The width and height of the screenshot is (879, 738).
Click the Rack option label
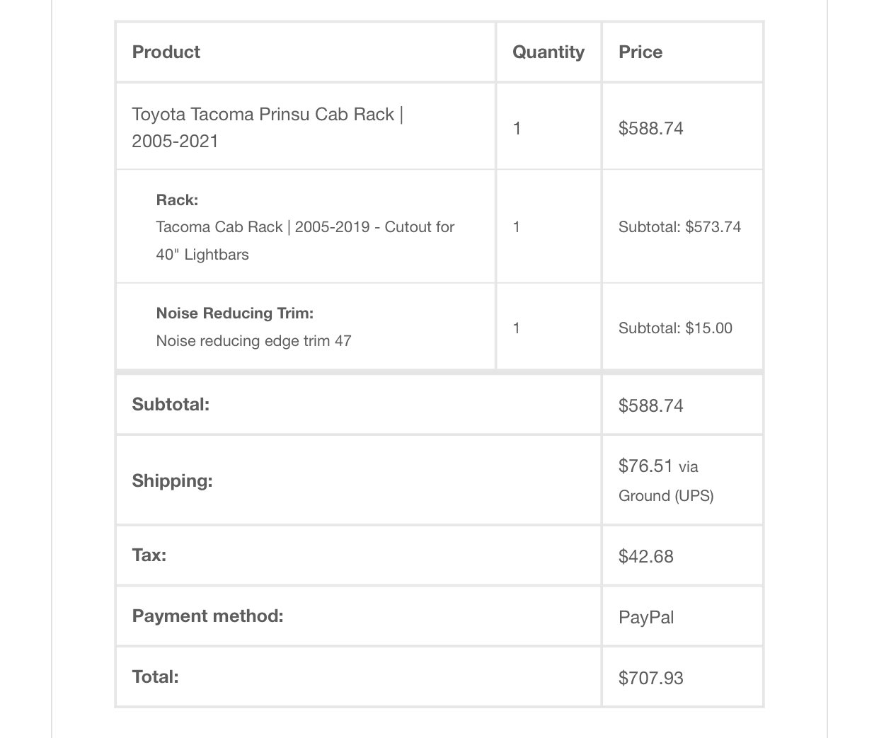(x=177, y=200)
